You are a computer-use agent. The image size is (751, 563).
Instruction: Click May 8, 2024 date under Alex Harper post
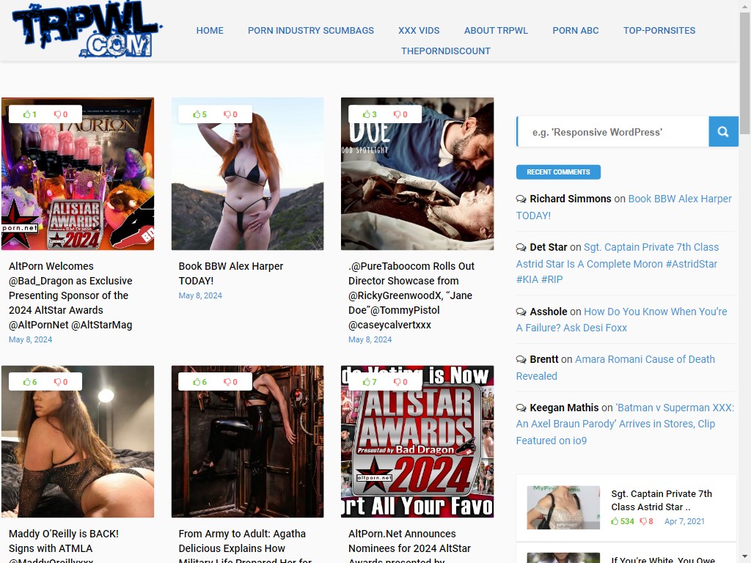[x=200, y=295]
